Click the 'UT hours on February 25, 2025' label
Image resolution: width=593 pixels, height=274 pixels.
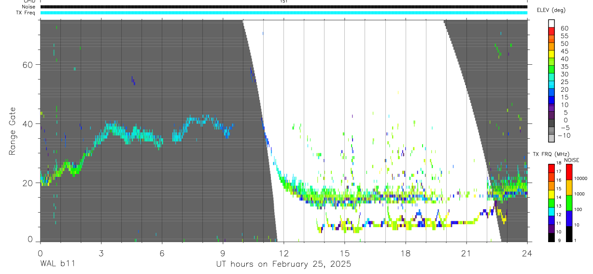pyautogui.click(x=284, y=264)
